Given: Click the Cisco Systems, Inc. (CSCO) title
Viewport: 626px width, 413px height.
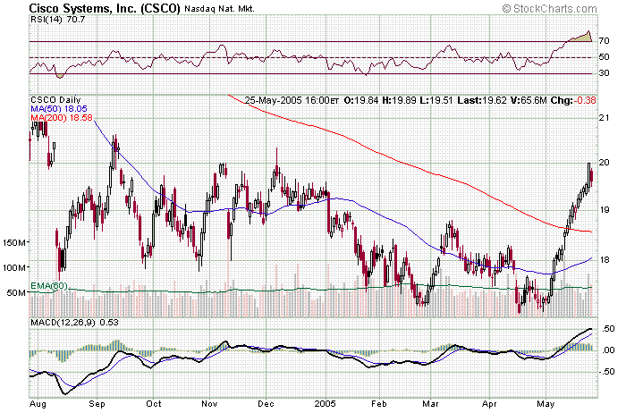Looking at the screenshot, I should [105, 8].
